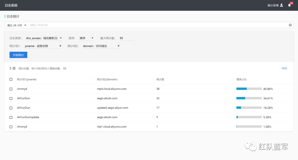Click the 34.41% progress bar

coord(249,98)
